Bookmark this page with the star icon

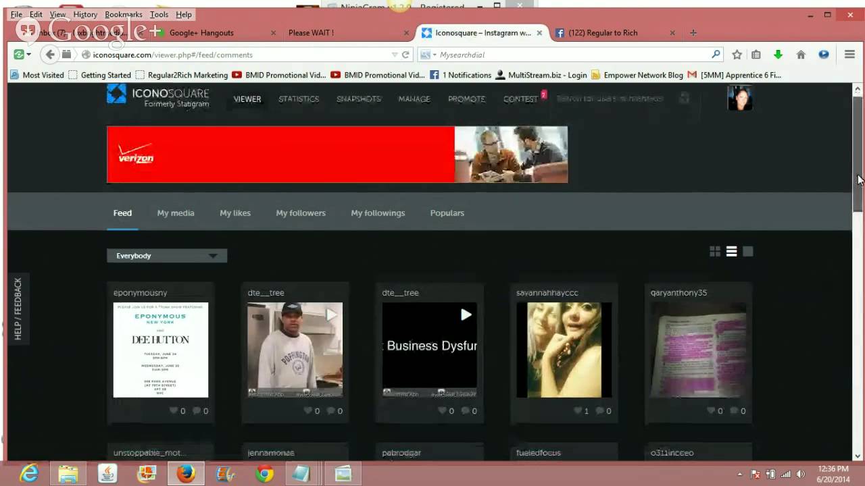pos(737,55)
